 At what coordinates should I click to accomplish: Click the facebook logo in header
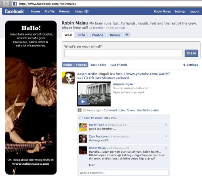click(14, 11)
